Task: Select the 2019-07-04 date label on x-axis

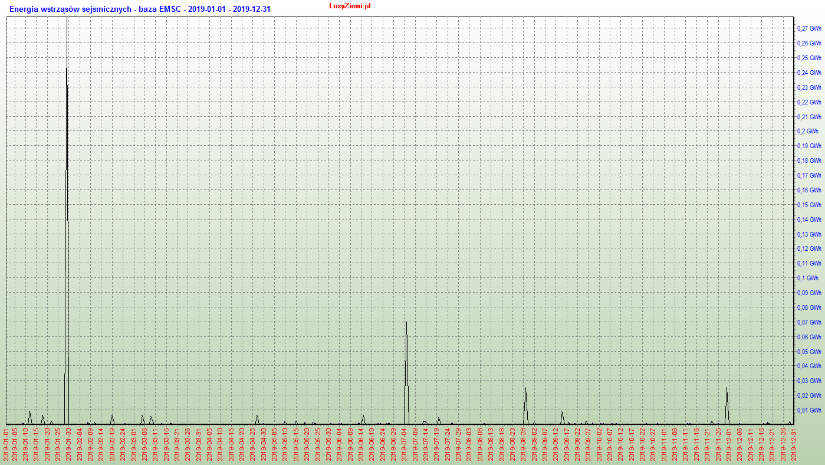Action: [405, 444]
